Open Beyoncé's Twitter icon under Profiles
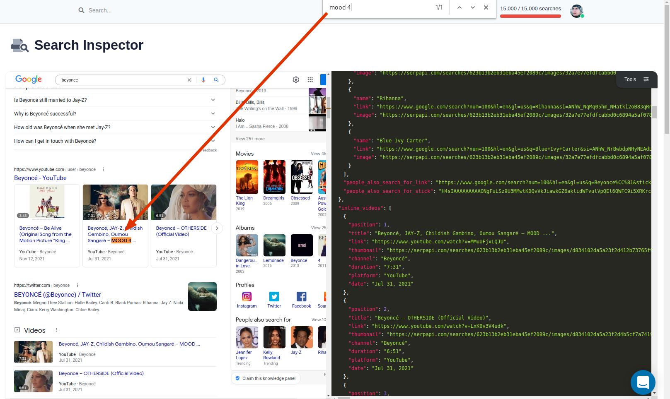Viewport: 670px width, 399px height. coord(274,297)
